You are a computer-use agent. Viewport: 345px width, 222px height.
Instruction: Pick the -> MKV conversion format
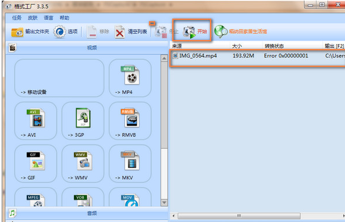coord(130,163)
